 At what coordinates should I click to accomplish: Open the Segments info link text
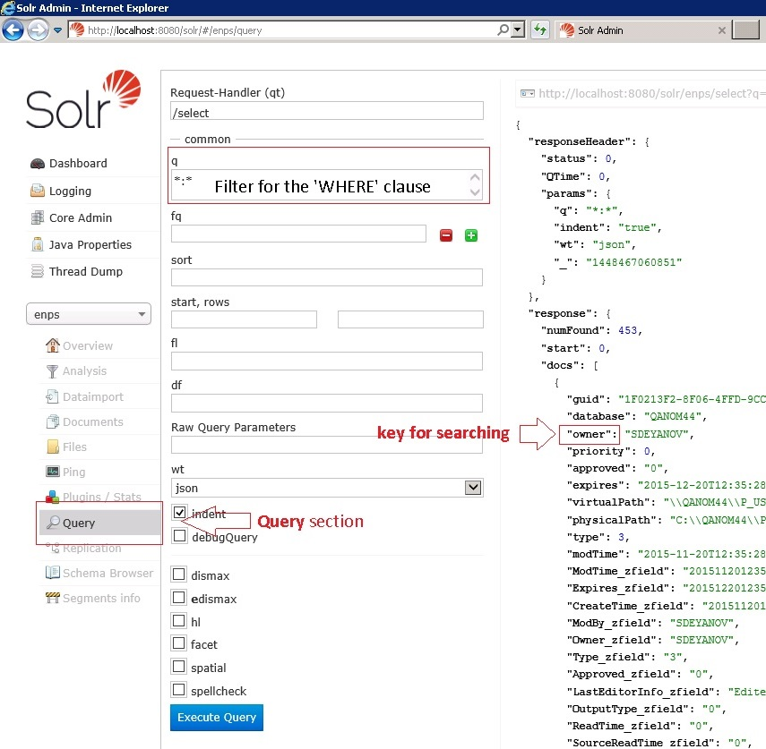(101, 599)
